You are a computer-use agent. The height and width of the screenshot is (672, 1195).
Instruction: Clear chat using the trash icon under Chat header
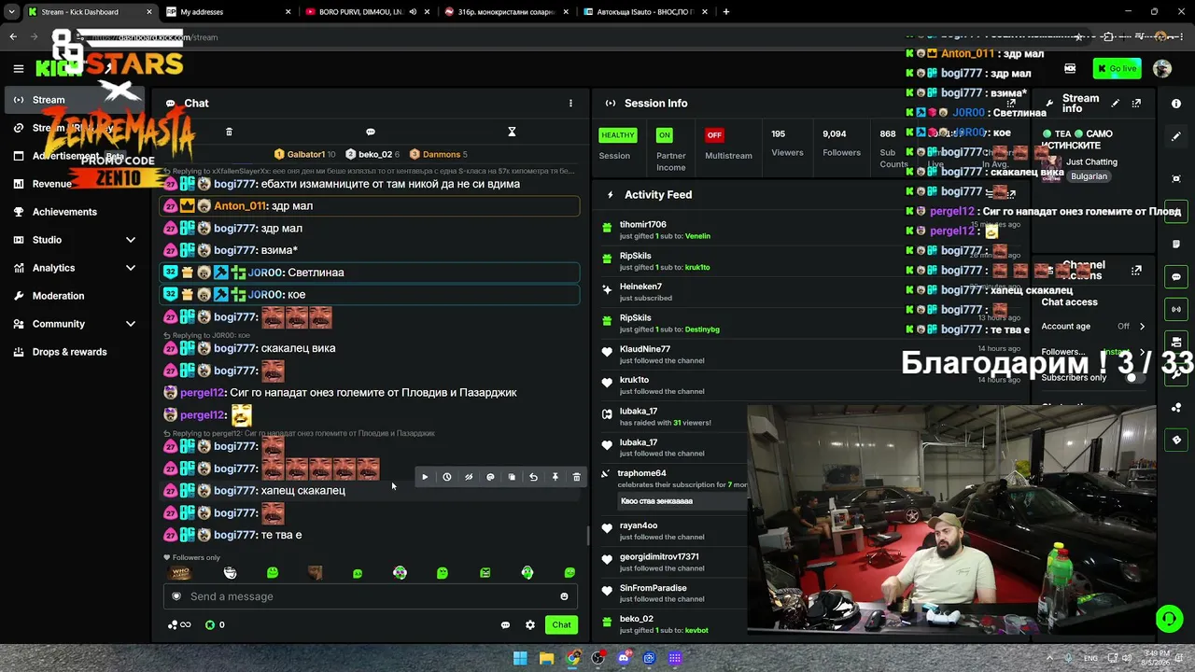(229, 132)
